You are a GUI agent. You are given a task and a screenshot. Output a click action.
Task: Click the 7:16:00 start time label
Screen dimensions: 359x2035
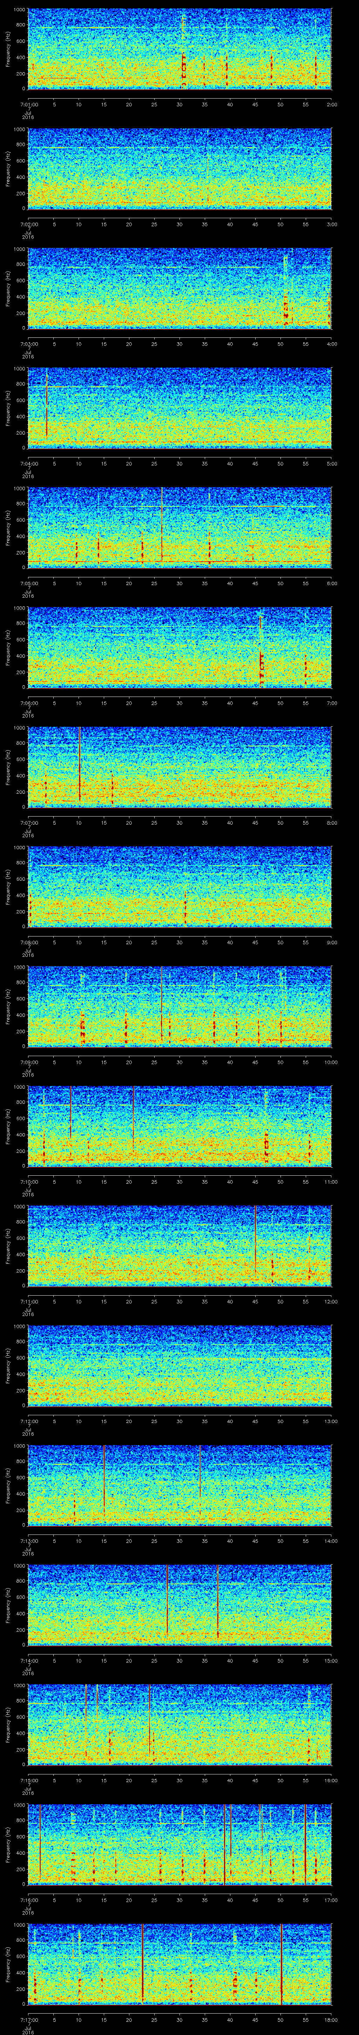[x=28, y=1901]
